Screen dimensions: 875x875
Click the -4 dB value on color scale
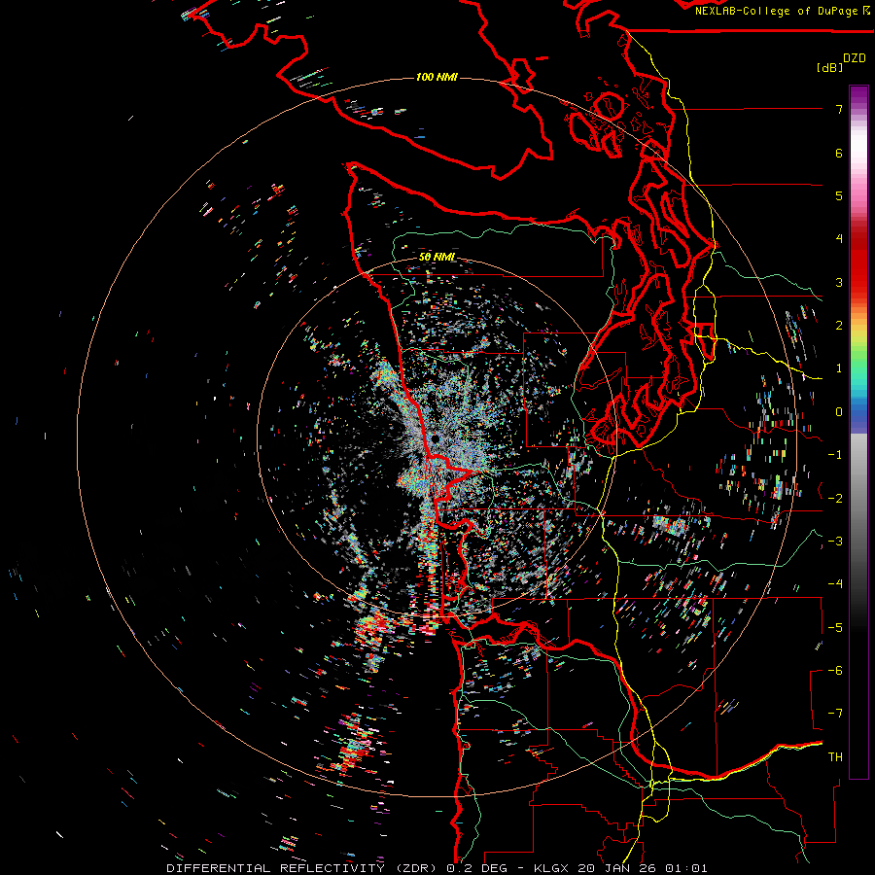pos(835,584)
